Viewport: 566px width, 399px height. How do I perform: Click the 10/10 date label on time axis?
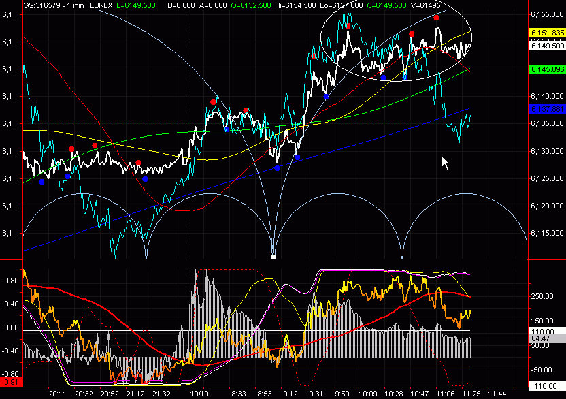tap(199, 393)
